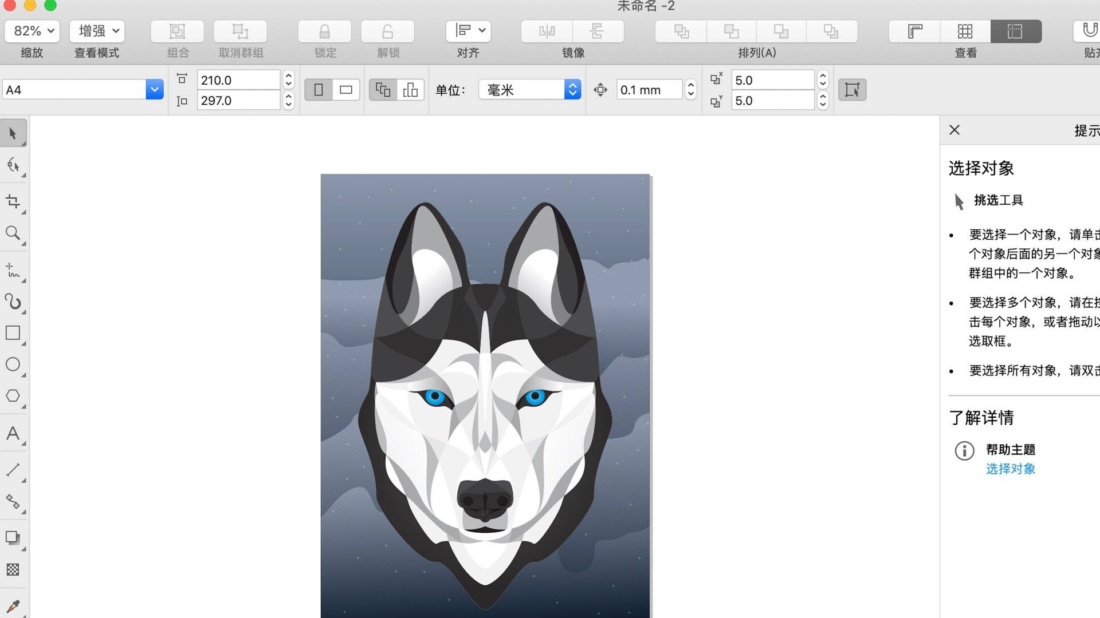The height and width of the screenshot is (618, 1100).
Task: Mirror objects vertically
Action: [598, 31]
